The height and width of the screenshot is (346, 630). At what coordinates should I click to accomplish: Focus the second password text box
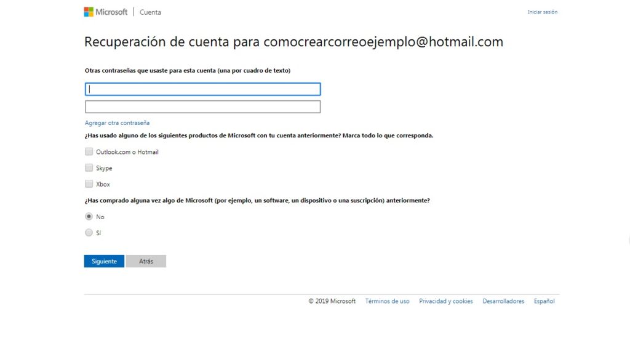pos(203,107)
